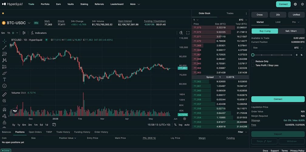The height and width of the screenshot is (152, 306).
Task: Open the More navigation dropdown
Action: click(x=135, y=4)
